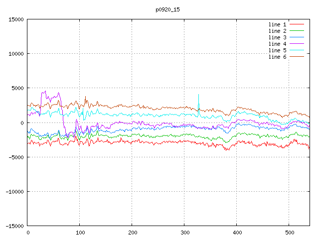Click the 500 x-axis tick label
The height and width of the screenshot is (239, 319).
[x=289, y=233]
